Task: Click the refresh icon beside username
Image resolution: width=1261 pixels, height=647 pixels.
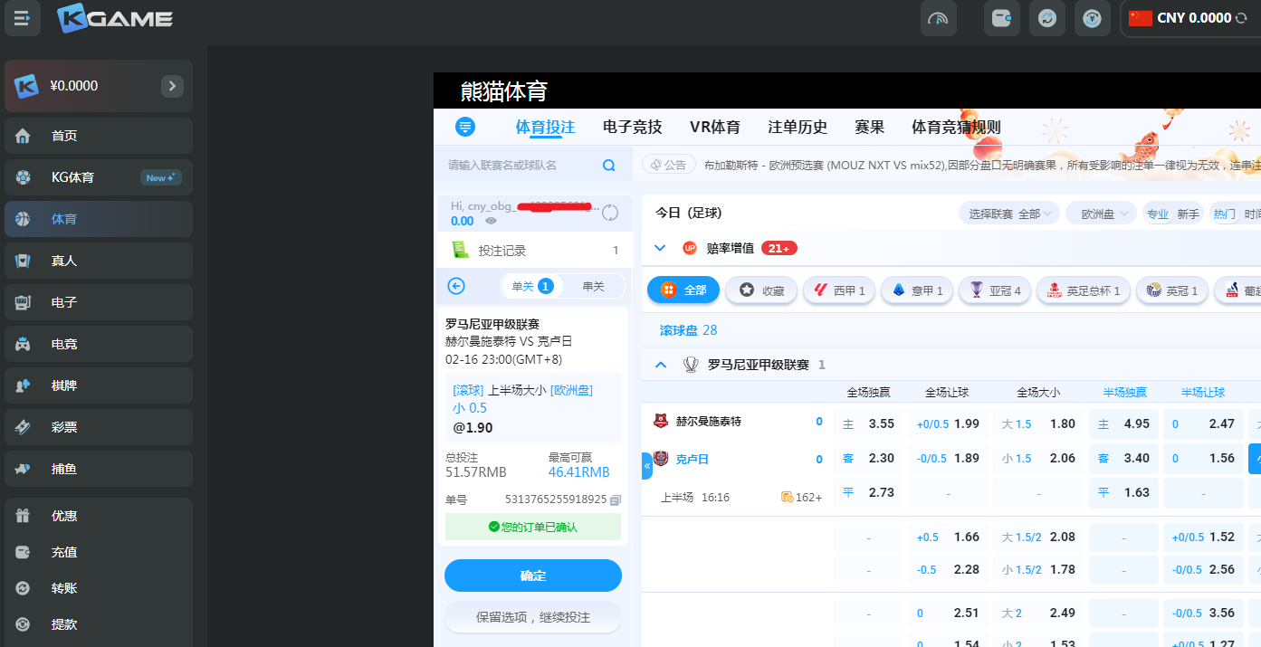Action: (x=610, y=213)
